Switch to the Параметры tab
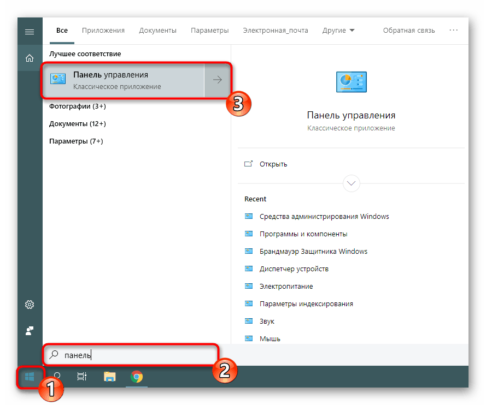The image size is (486, 405). coord(210,31)
